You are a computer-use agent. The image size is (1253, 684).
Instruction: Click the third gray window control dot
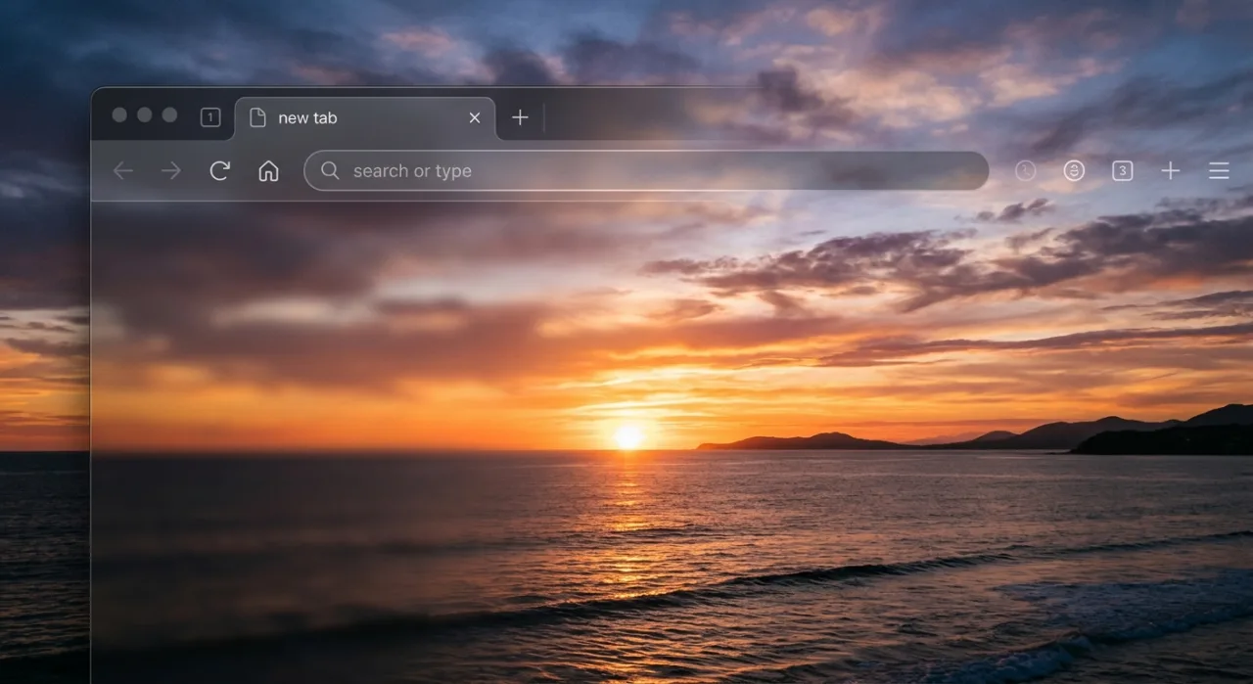[x=169, y=115]
